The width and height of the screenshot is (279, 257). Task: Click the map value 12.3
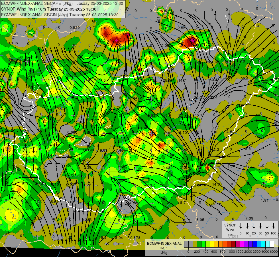[39, 201]
